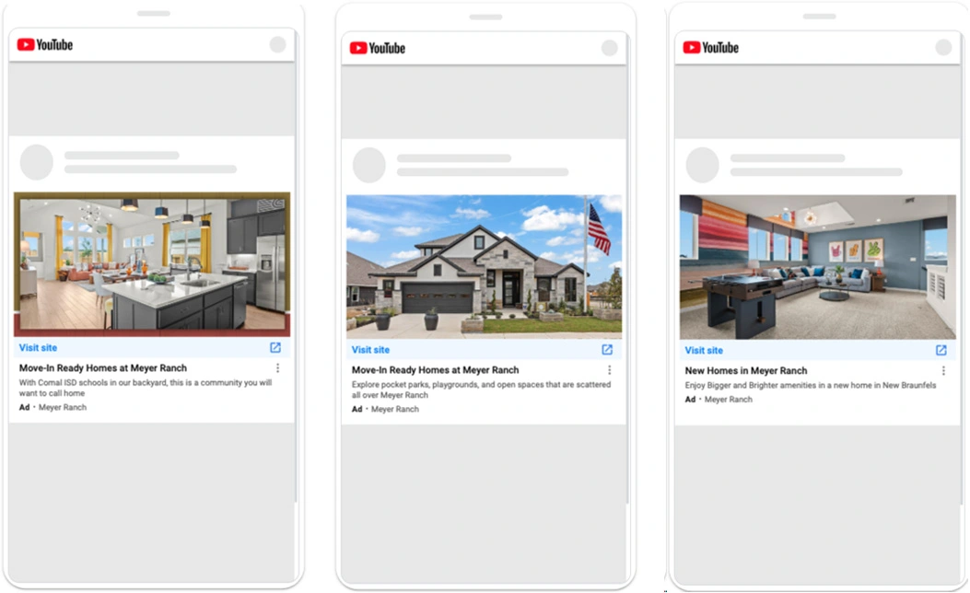Click the Bigger and Brighter amenities description
Viewport: 970px width, 593px height.
[811, 385]
